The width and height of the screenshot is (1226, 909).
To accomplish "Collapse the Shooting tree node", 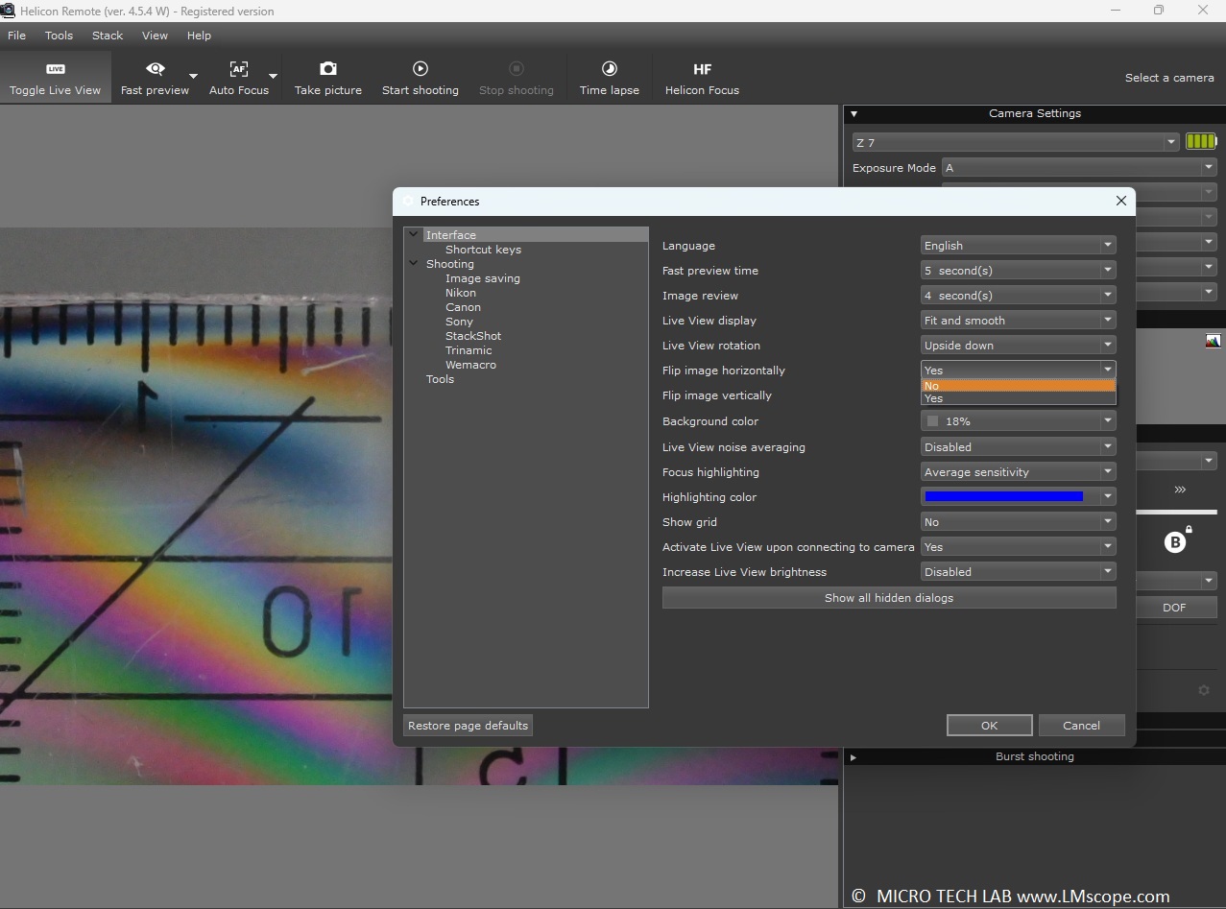I will click(x=414, y=264).
